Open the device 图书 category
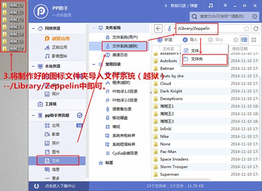Viewport: 262px width, 191px height. [x=52, y=152]
